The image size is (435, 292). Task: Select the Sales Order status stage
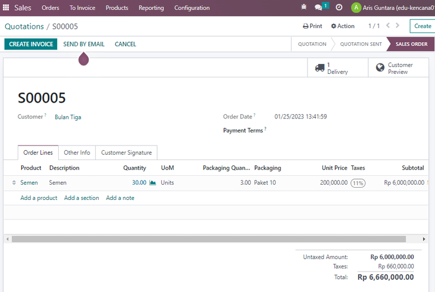coord(411,44)
